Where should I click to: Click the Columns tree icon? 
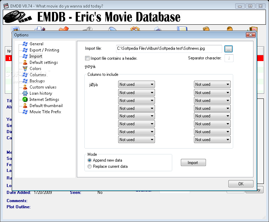click(25, 75)
